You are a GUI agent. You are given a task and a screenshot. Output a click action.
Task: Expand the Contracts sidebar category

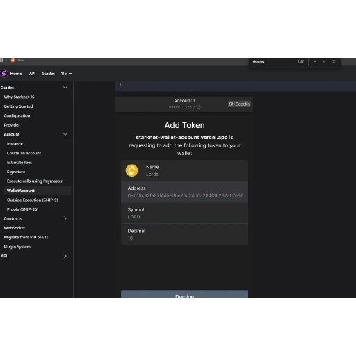(65, 218)
